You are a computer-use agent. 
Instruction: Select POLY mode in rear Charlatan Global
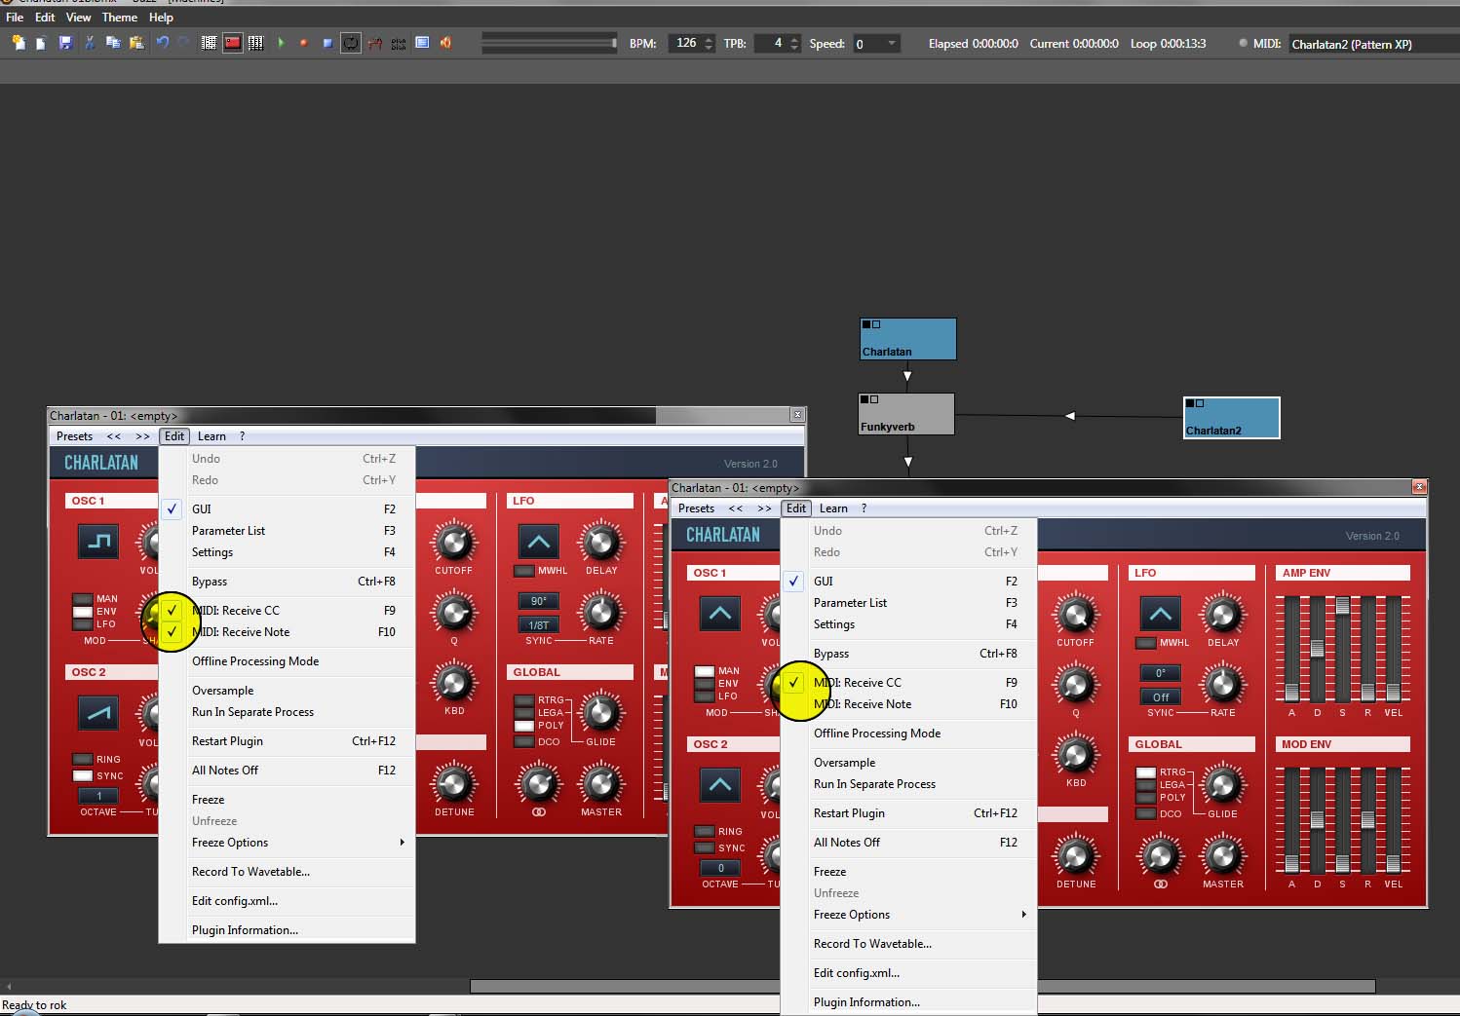[523, 726]
